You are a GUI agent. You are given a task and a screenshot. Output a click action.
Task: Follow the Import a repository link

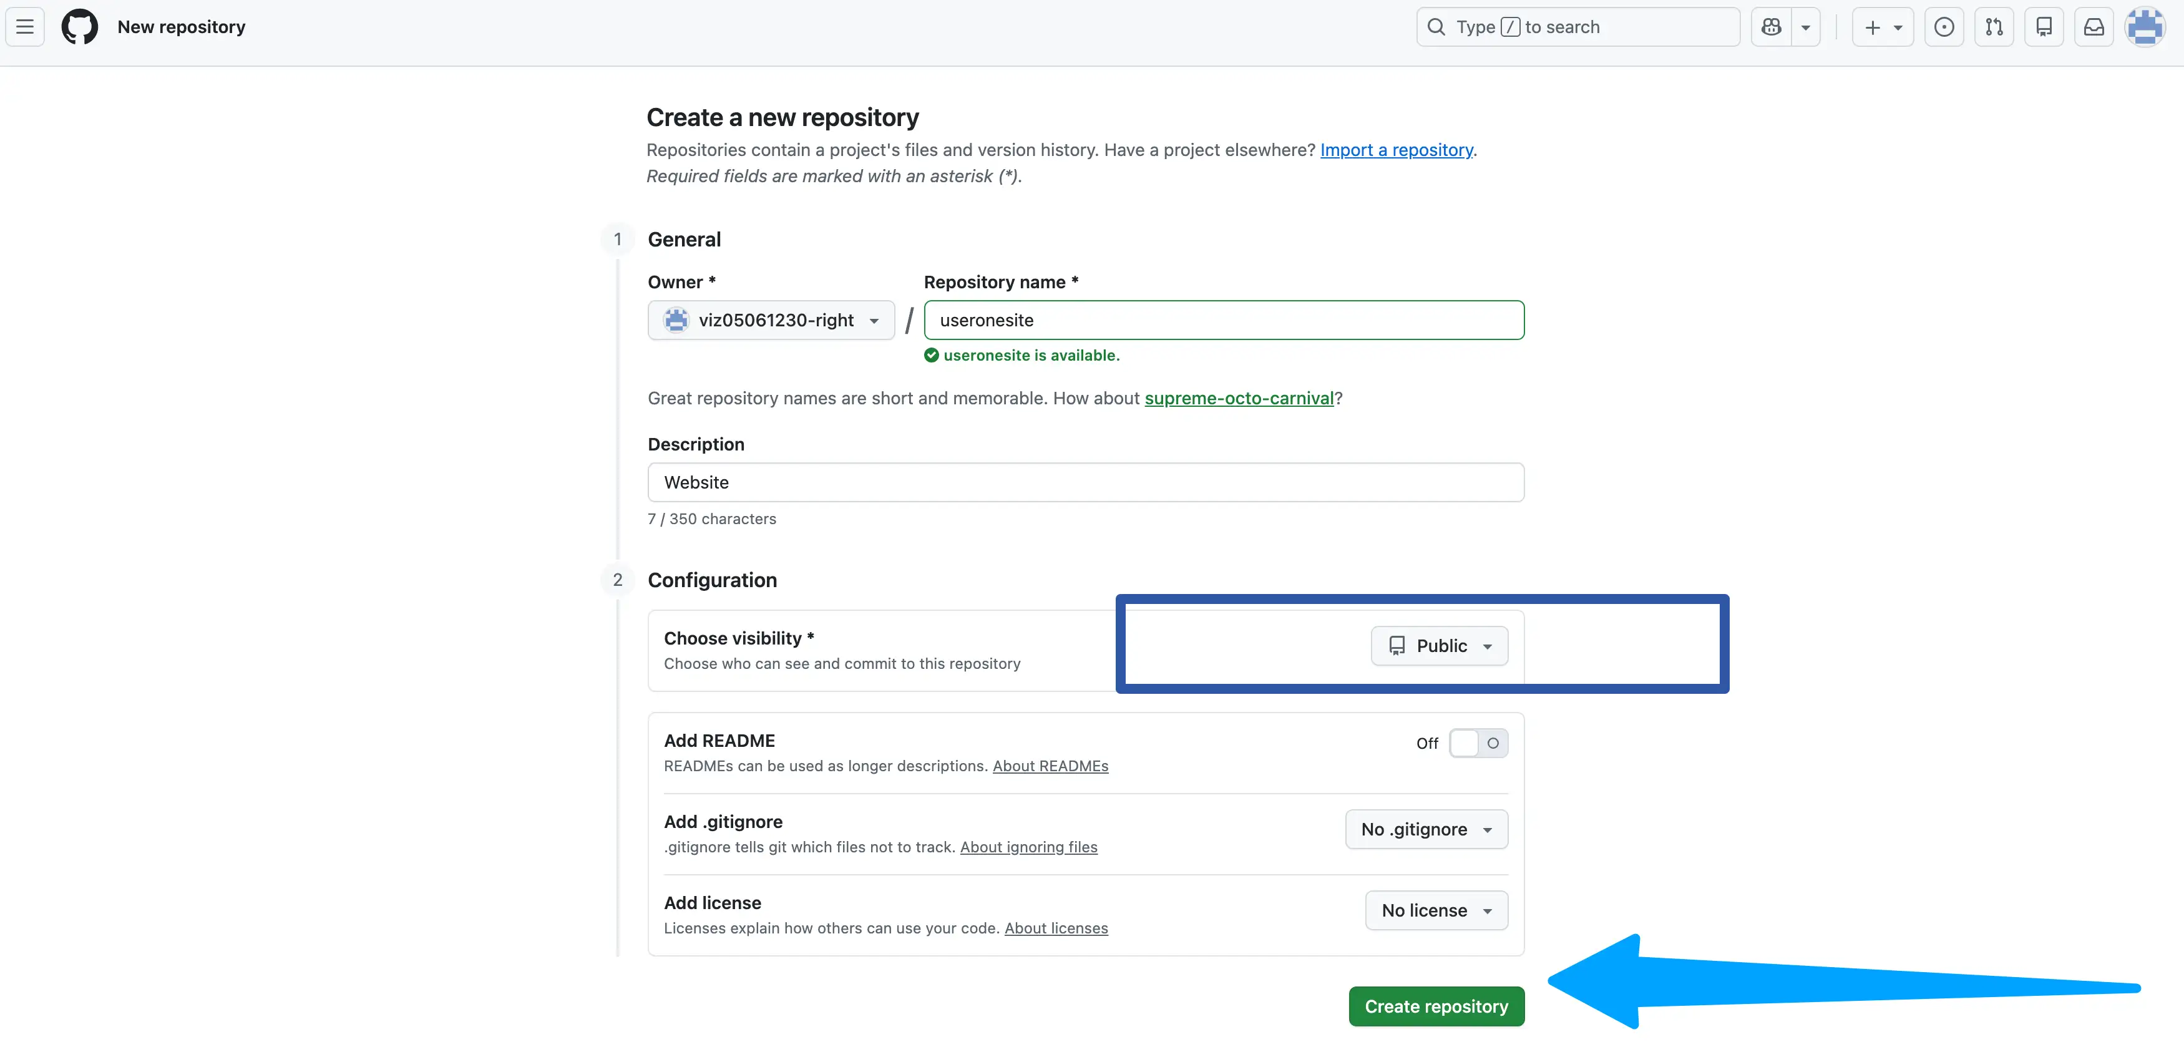point(1397,149)
